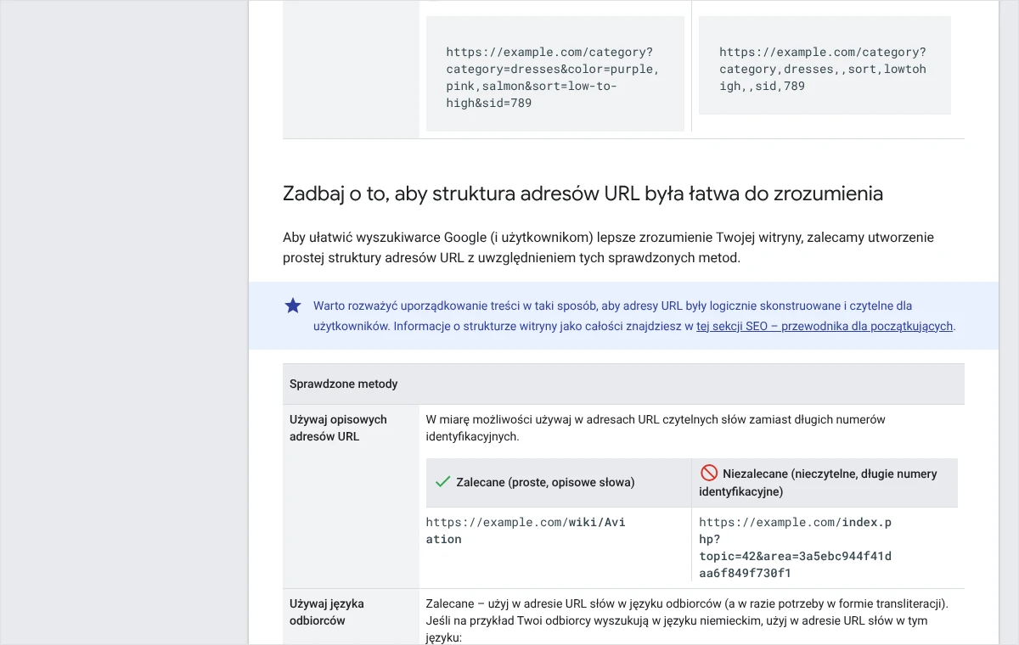Select the example URL containing 'index.php?topic=42'
The width and height of the screenshot is (1019, 645).
pyautogui.click(x=796, y=547)
